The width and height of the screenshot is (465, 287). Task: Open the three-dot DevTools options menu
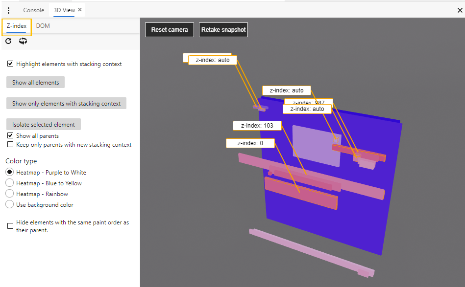pos(8,10)
